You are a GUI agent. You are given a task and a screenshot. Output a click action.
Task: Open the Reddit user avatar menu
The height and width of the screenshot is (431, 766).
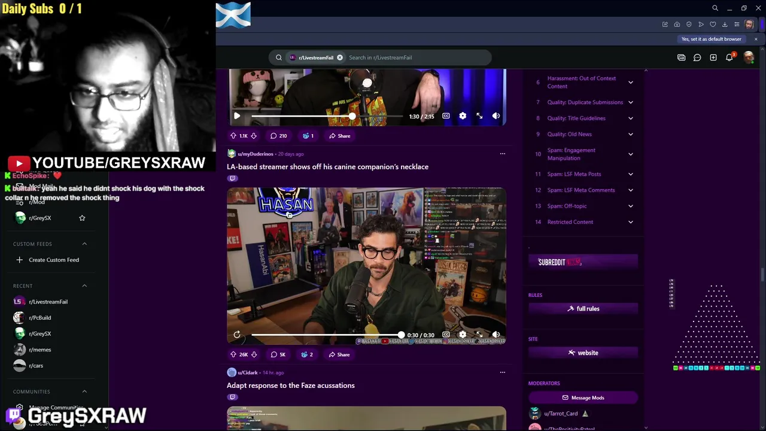749,57
